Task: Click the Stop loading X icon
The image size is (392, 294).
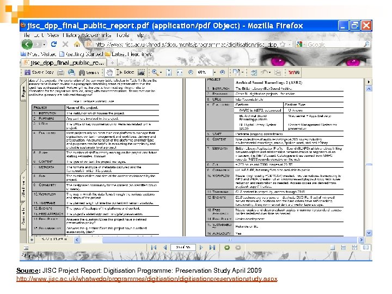Action: (65, 45)
